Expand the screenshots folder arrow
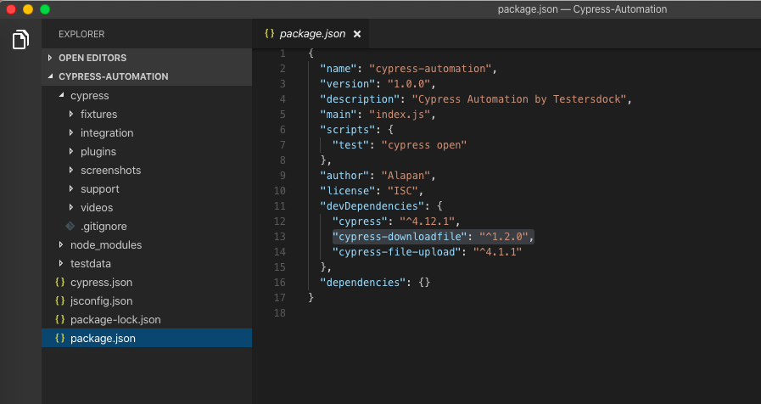Viewport: 761px width, 404px height. coord(71,170)
